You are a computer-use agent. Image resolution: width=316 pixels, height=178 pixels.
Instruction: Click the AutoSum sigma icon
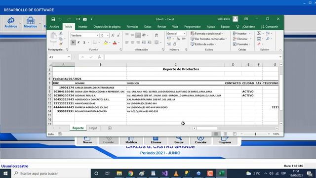click(259, 33)
